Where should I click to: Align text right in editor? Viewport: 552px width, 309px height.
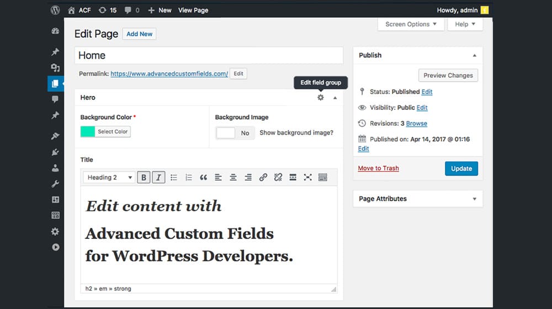(x=248, y=177)
